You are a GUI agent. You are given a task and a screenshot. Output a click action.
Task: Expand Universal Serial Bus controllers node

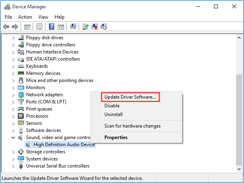point(13,166)
